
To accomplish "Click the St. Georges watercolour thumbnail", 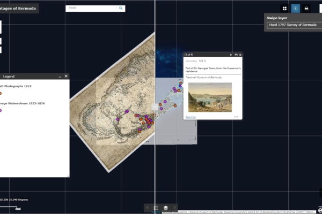I will [210, 97].
